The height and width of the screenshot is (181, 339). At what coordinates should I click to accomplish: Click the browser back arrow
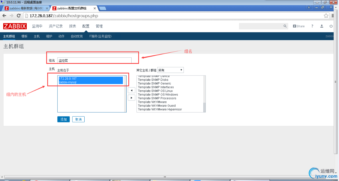[x=4, y=16]
